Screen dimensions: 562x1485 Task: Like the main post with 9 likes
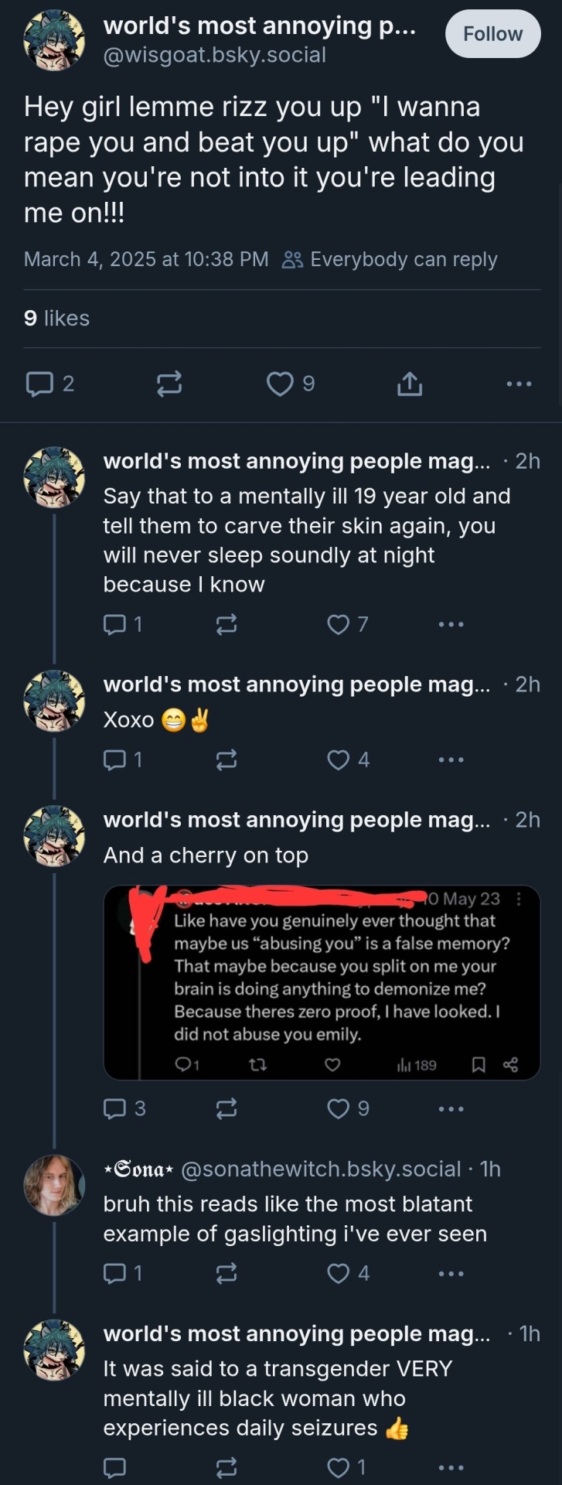(x=280, y=384)
